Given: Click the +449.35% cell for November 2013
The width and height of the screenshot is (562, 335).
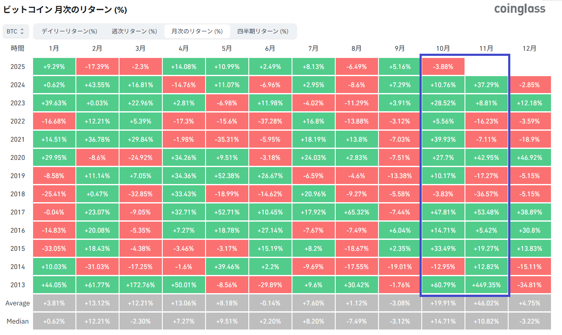Looking at the screenshot, I should (486, 285).
